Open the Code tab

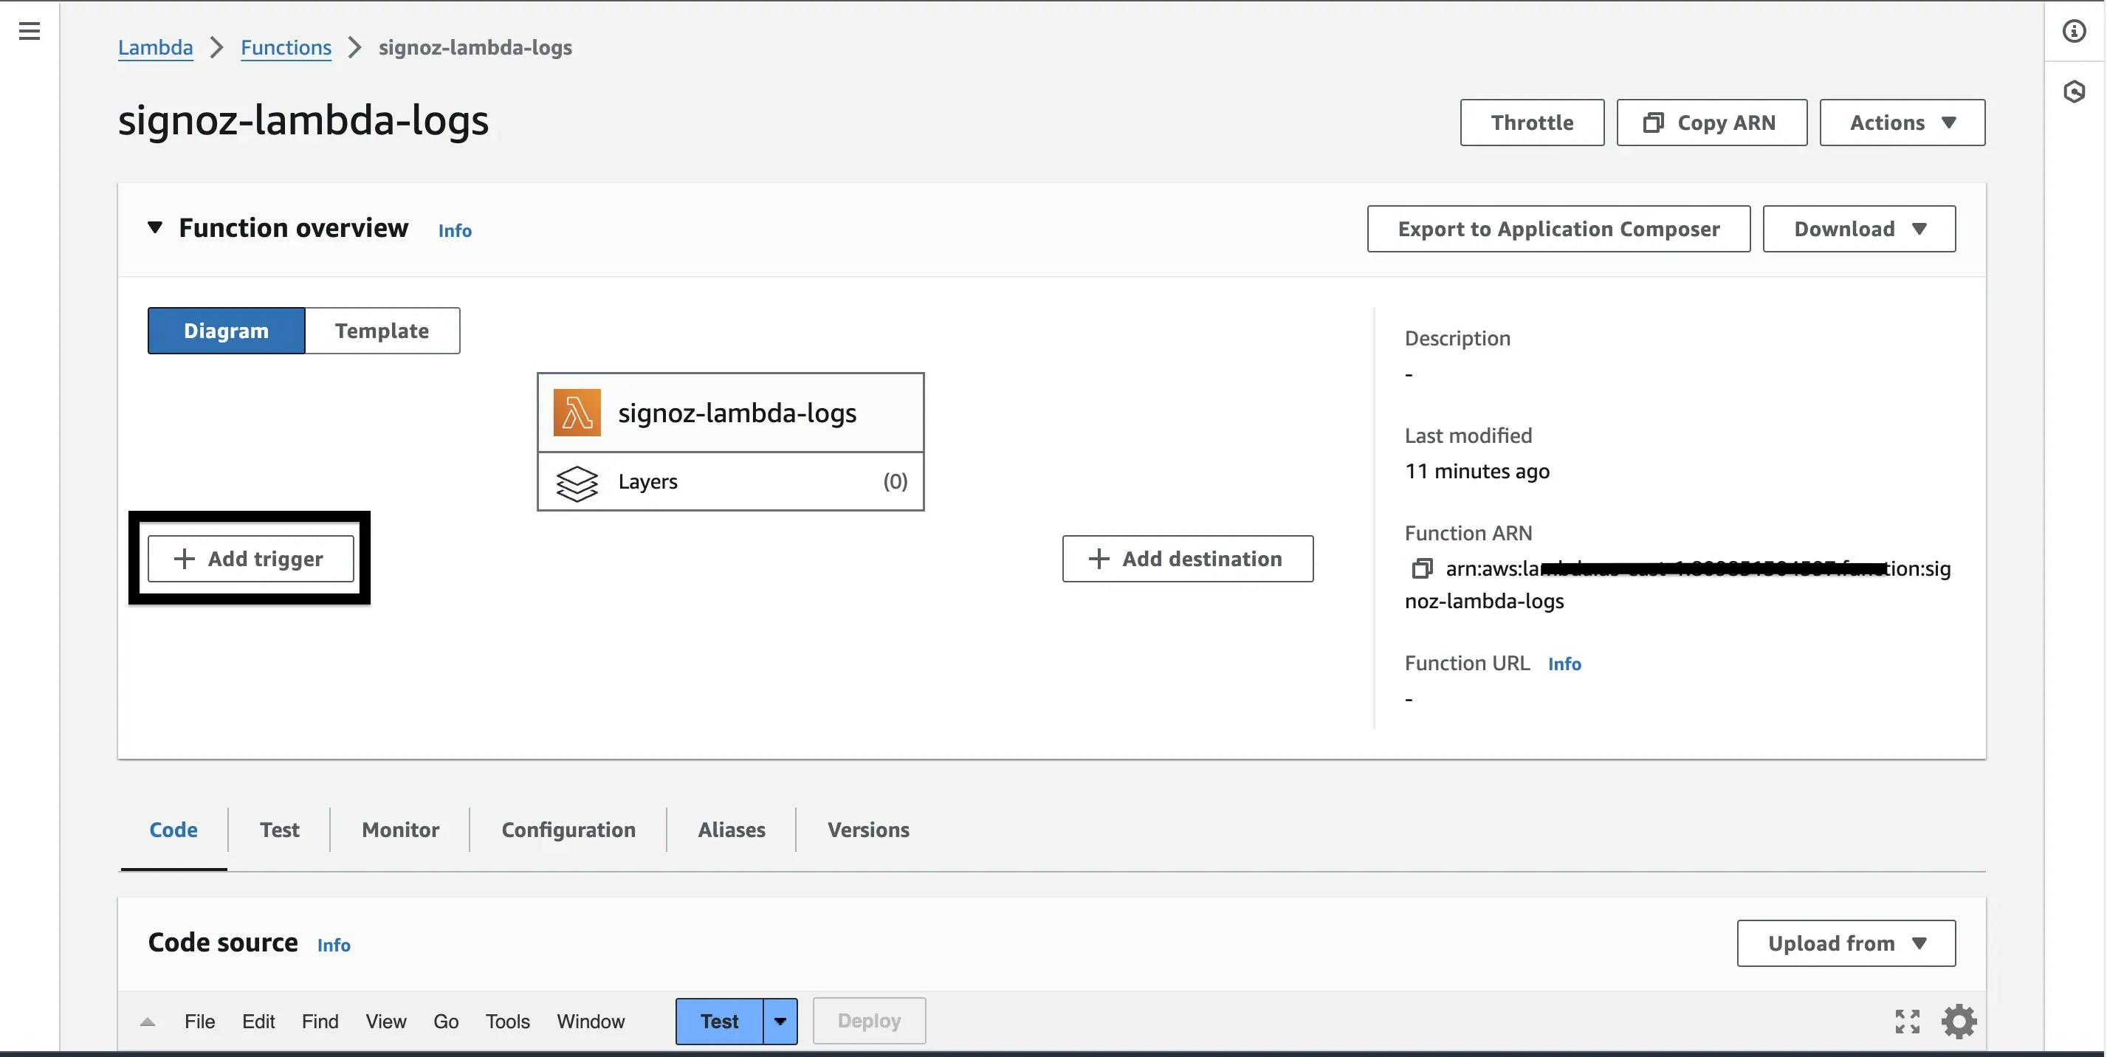(x=173, y=830)
